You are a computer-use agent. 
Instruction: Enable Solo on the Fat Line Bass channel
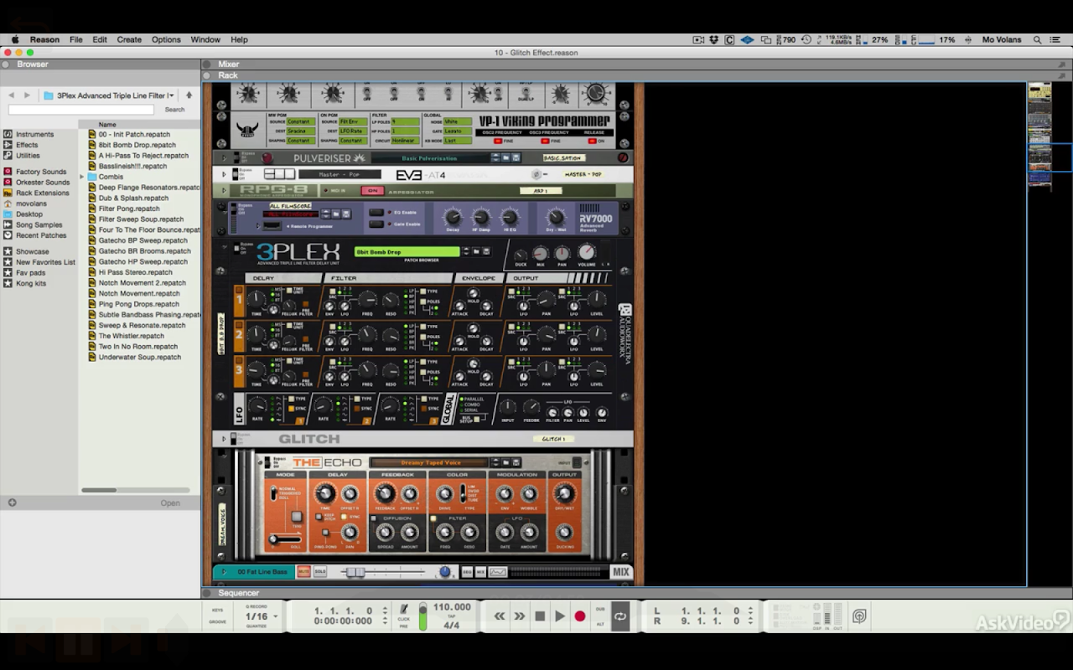point(319,572)
